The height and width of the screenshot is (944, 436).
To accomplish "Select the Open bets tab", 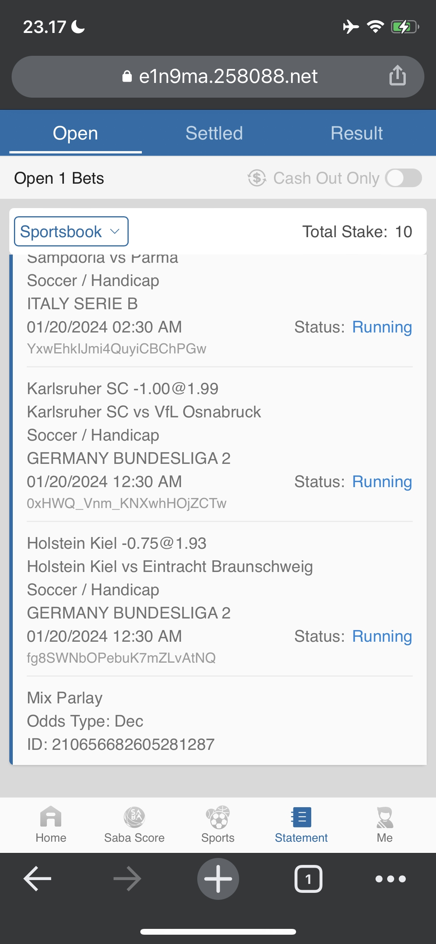I will tap(76, 133).
